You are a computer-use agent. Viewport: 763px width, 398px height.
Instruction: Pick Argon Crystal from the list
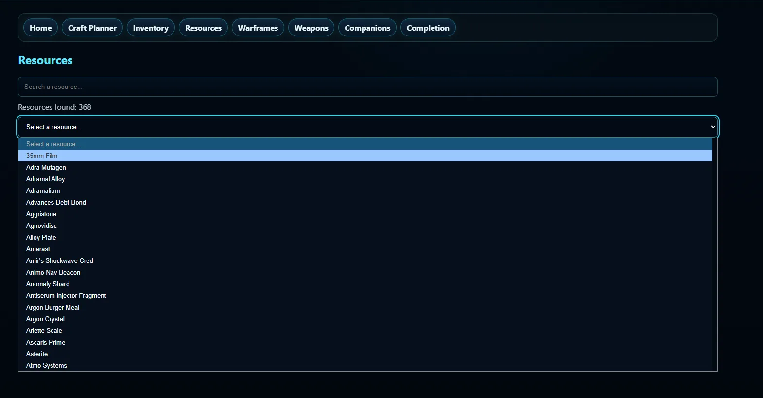click(365, 319)
